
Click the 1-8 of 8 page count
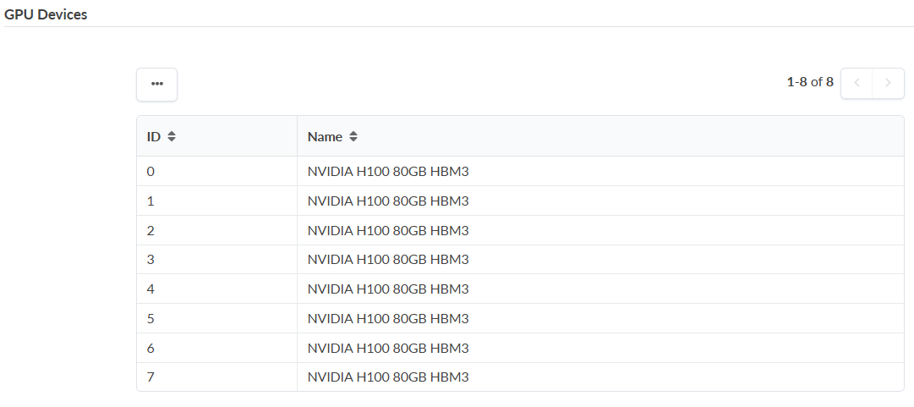click(x=810, y=82)
